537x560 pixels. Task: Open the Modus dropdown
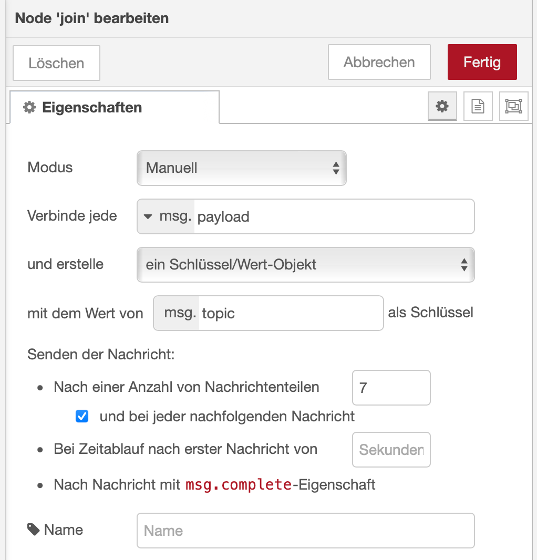241,168
